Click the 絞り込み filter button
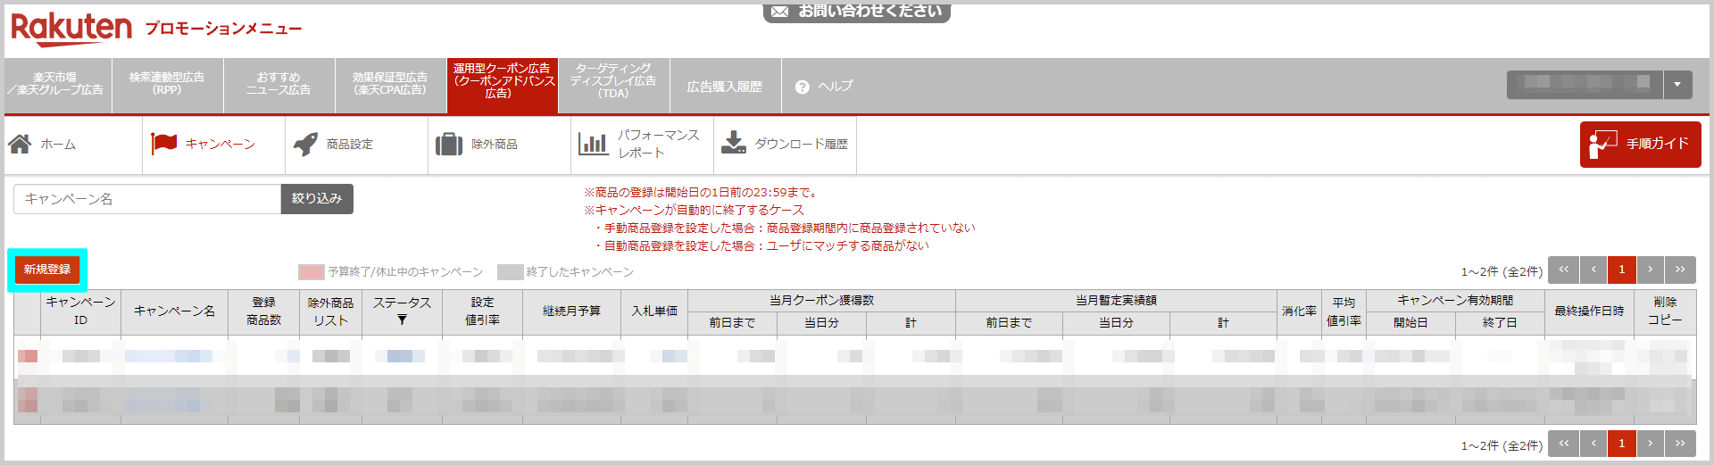Image resolution: width=1714 pixels, height=465 pixels. pyautogui.click(x=317, y=199)
